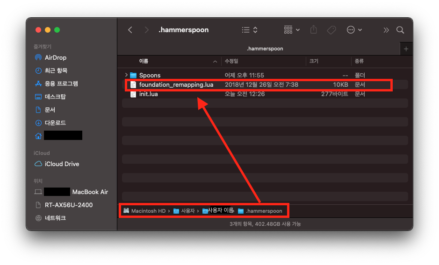This screenshot has height=265, width=439.
Task: Zoom the window with green button
Action: coord(57,30)
